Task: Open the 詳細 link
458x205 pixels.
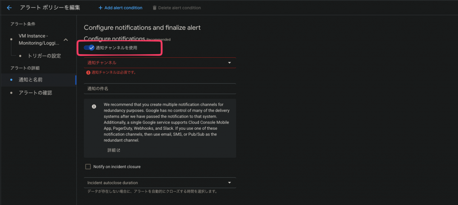Action: [x=112, y=150]
